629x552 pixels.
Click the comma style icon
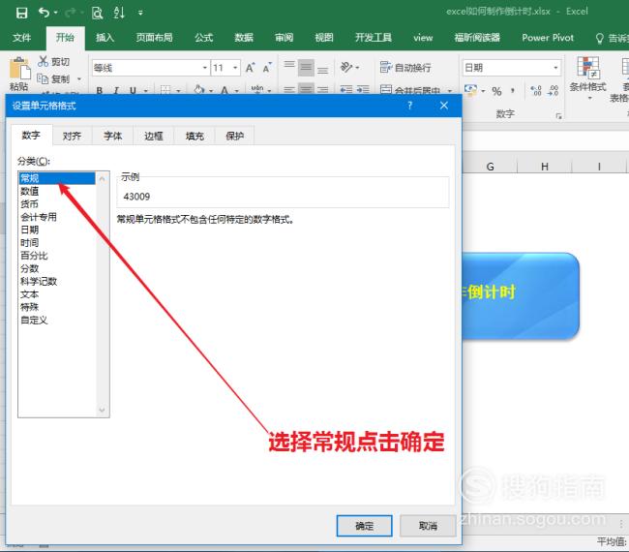coord(513,91)
